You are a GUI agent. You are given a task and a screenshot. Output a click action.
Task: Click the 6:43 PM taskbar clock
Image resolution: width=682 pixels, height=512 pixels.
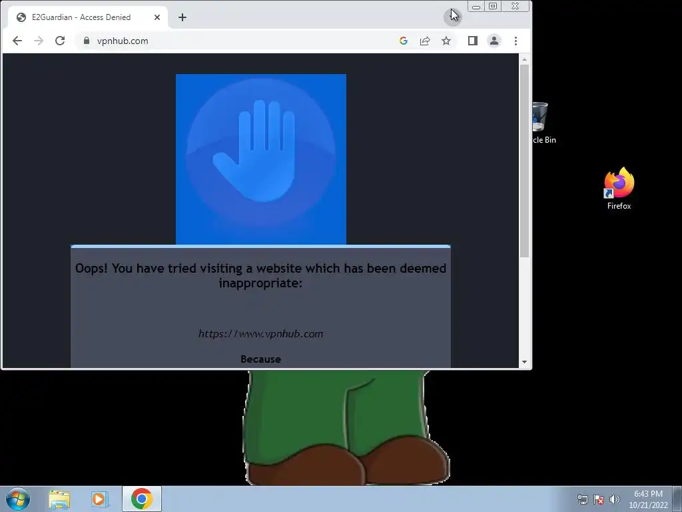click(648, 499)
